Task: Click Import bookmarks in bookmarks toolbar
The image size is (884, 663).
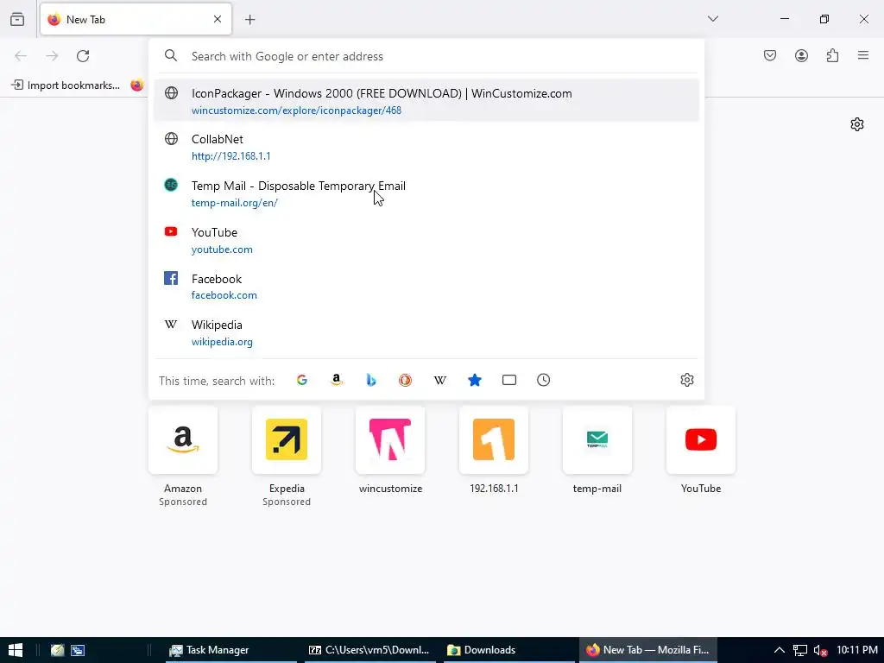Action: [66, 85]
